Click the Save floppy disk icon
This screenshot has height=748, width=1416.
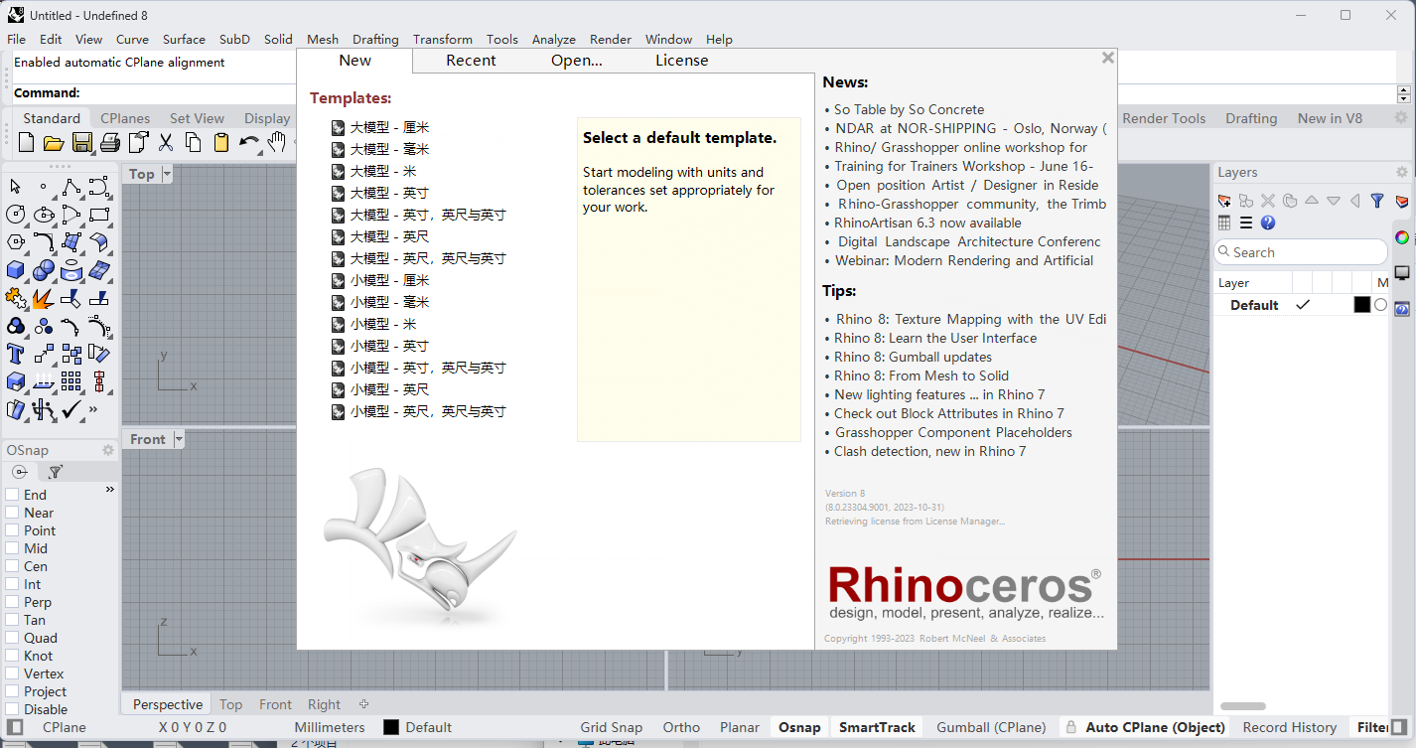(x=82, y=143)
